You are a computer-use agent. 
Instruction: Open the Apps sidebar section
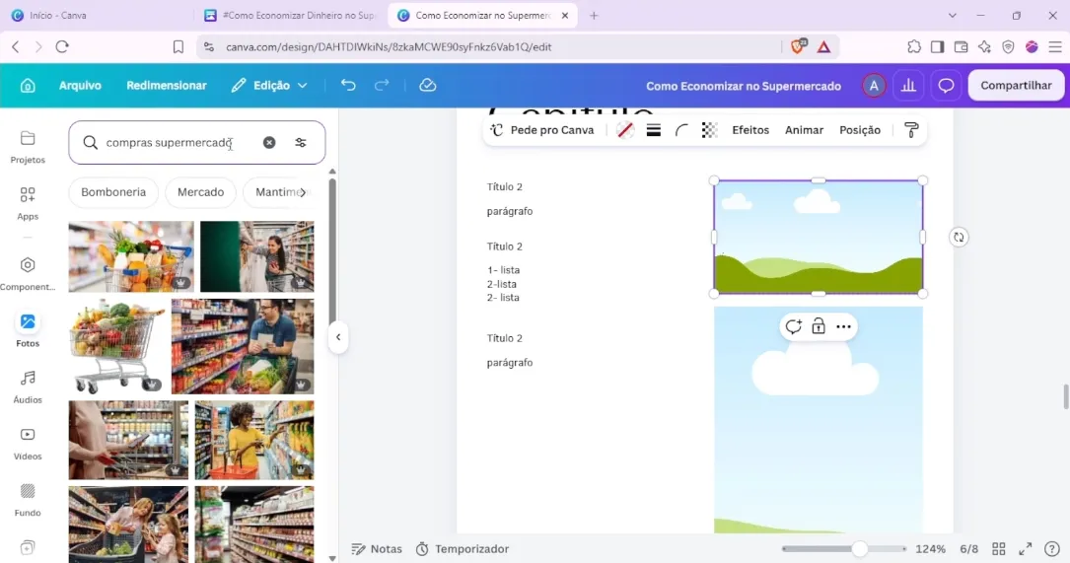tap(28, 203)
